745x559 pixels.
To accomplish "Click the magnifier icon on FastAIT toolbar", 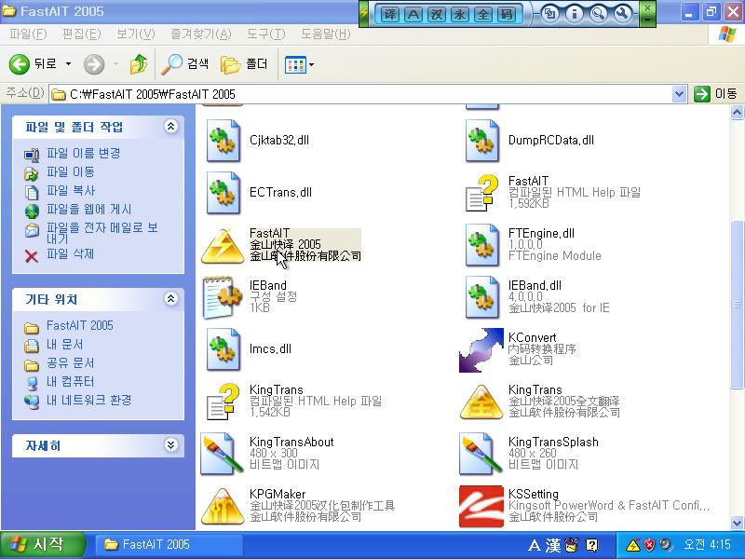I will tap(598, 14).
